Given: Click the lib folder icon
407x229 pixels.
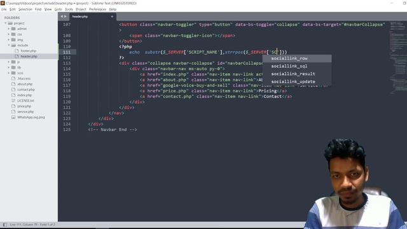Looking at the screenshot, I should (x=13, y=67).
